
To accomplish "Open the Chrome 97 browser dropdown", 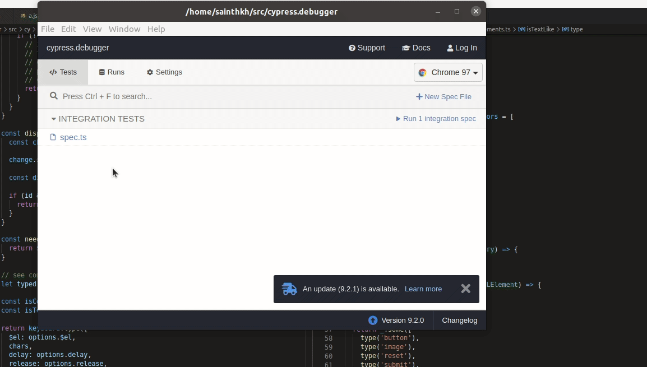I will (x=448, y=72).
